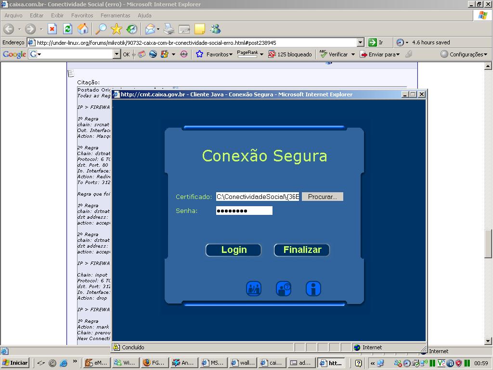
Task: Click the Edit page icon beside printer
Action: (x=184, y=29)
